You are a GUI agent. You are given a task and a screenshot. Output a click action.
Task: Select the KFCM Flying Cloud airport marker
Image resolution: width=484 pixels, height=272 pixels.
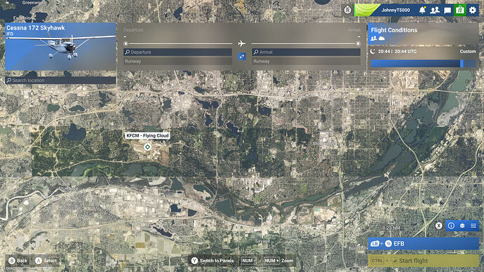pyautogui.click(x=147, y=147)
